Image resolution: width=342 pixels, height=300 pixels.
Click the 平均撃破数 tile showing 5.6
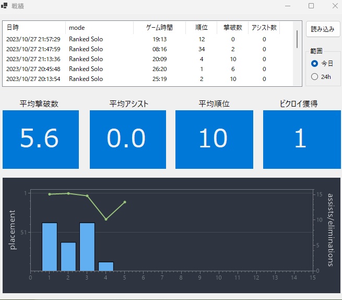point(41,140)
